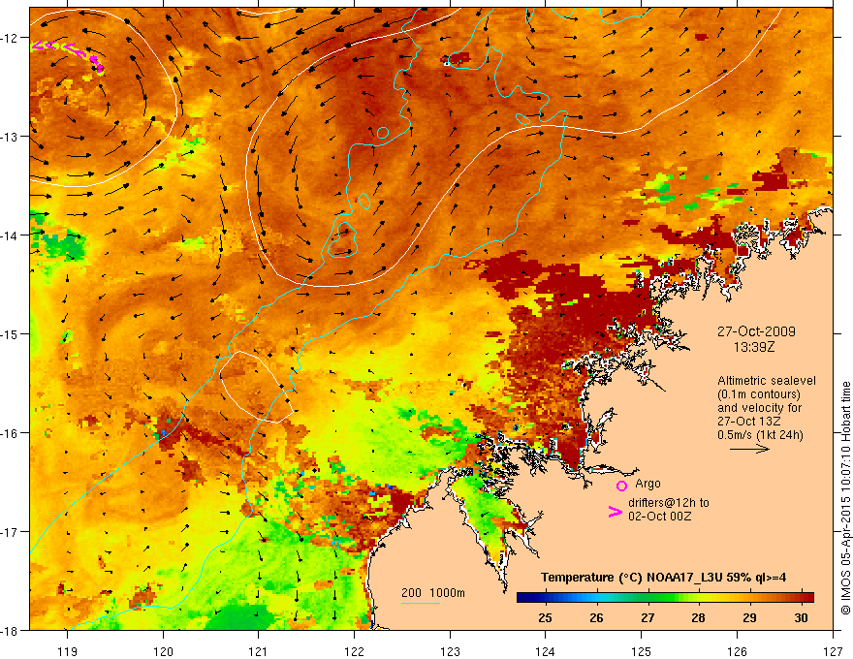Click the 'drifters@12h to' legend text
The height and width of the screenshot is (659, 853).
click(669, 503)
